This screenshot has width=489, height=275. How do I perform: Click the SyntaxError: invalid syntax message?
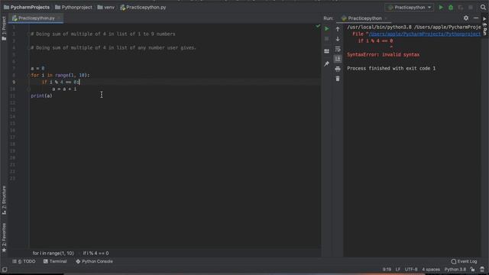[384, 54]
